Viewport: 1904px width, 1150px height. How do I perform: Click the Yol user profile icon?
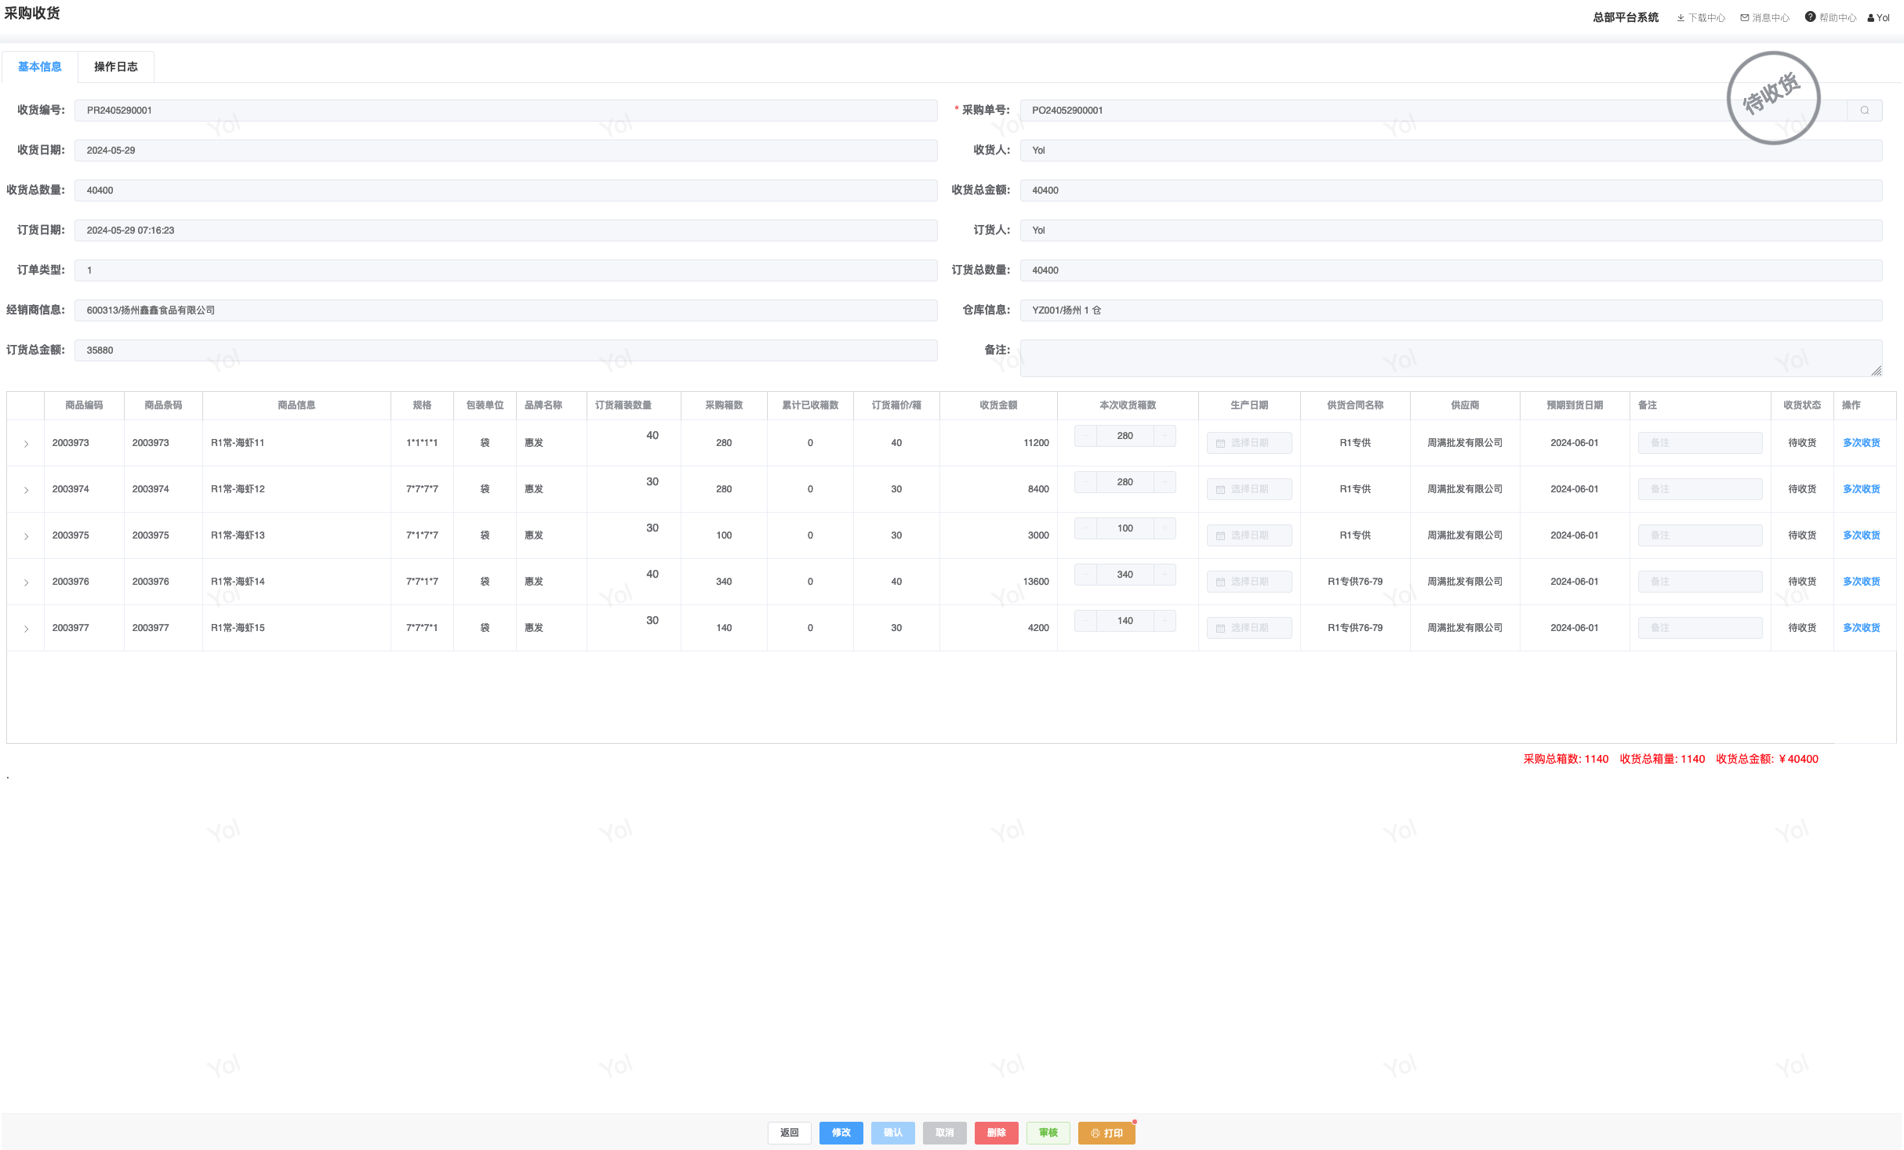[1870, 18]
